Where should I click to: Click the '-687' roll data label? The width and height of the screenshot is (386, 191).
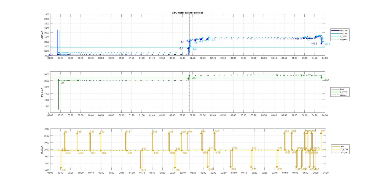pyautogui.click(x=93, y=153)
